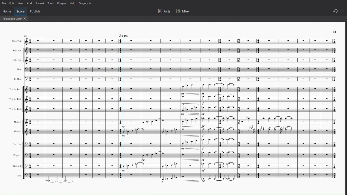Image resolution: width=347 pixels, height=195 pixels.
Task: Open the Help menu
Action: click(72, 3)
